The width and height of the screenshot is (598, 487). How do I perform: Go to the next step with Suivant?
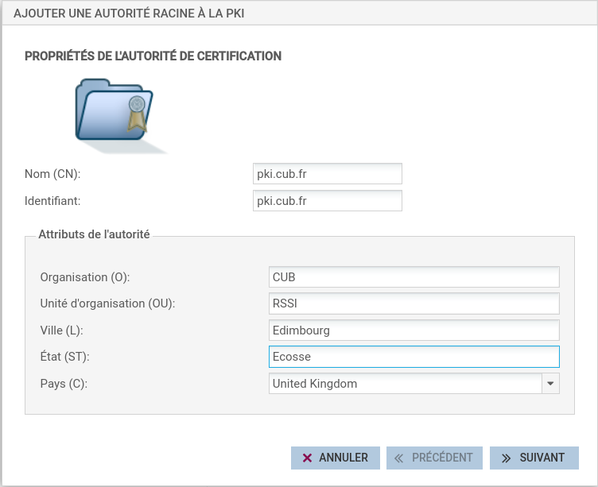coord(534,458)
